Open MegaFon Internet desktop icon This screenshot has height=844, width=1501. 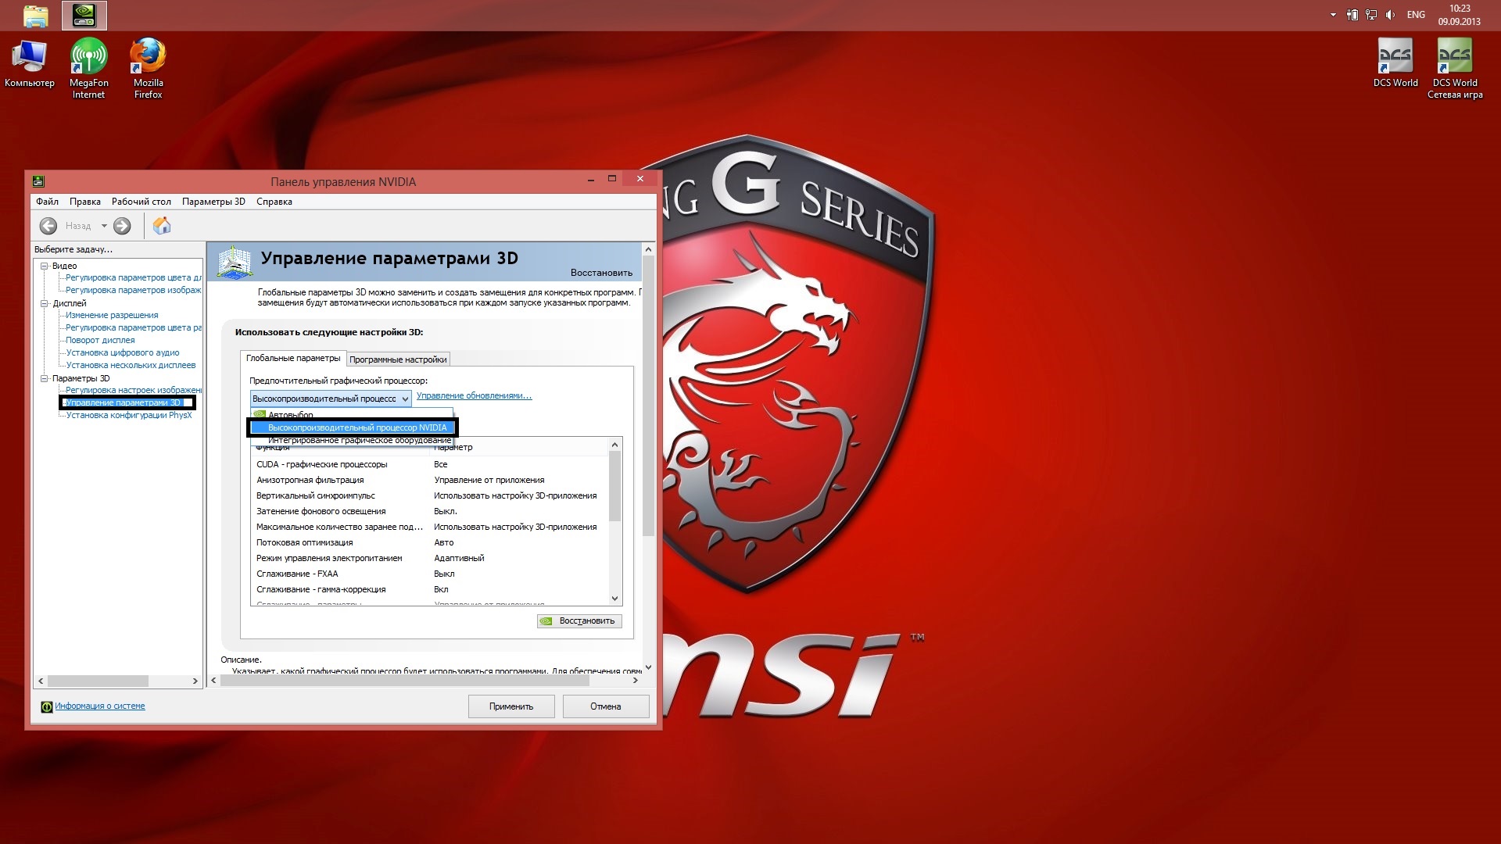tap(88, 69)
